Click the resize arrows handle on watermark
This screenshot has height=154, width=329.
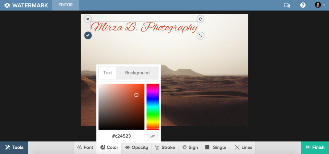coord(200,36)
